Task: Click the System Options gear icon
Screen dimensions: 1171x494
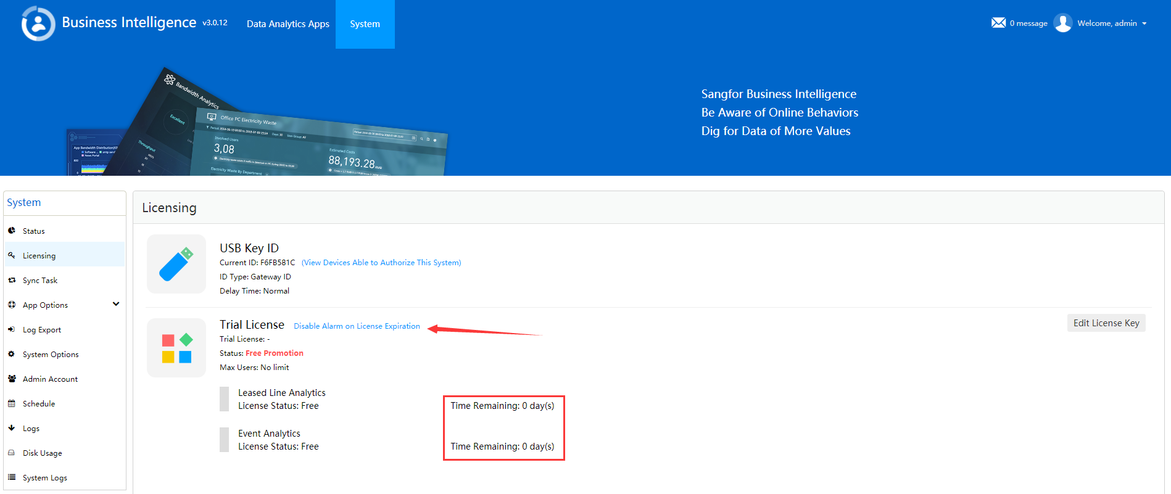Action: [x=12, y=354]
